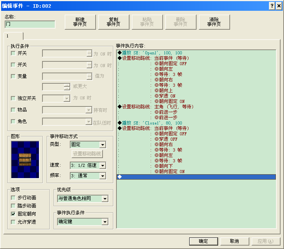Click 新建事件页 button
This screenshot has width=284, height=249.
click(x=80, y=22)
